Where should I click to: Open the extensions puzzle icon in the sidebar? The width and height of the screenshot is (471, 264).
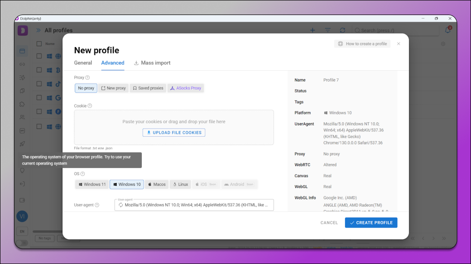pos(22,104)
